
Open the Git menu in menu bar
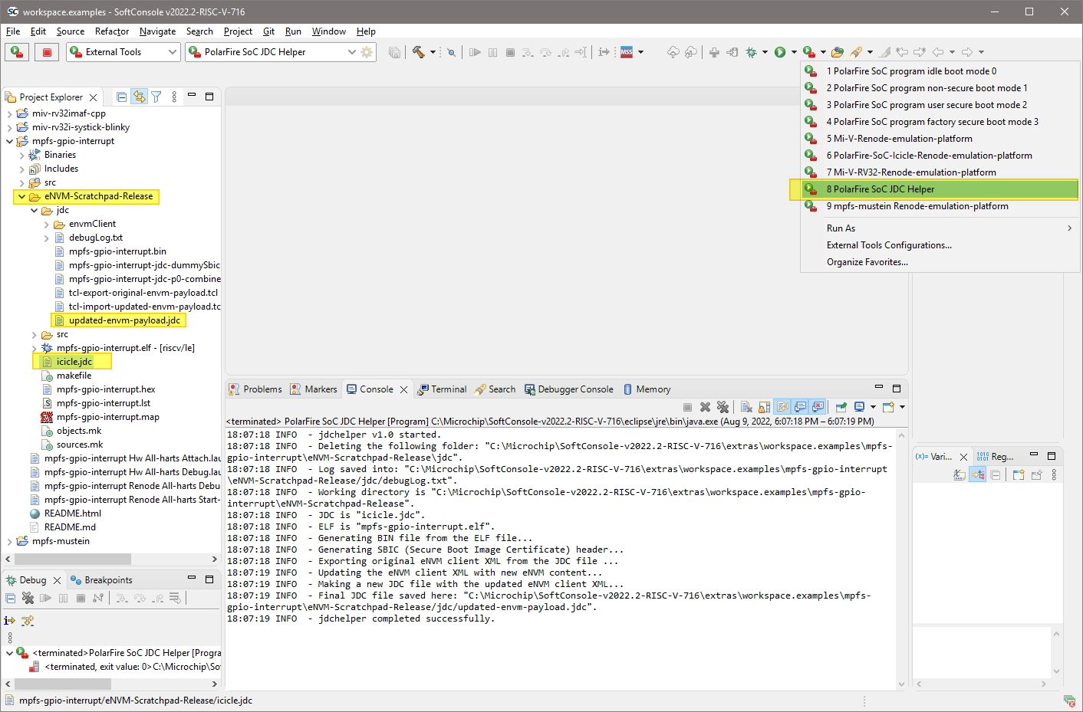click(x=268, y=31)
